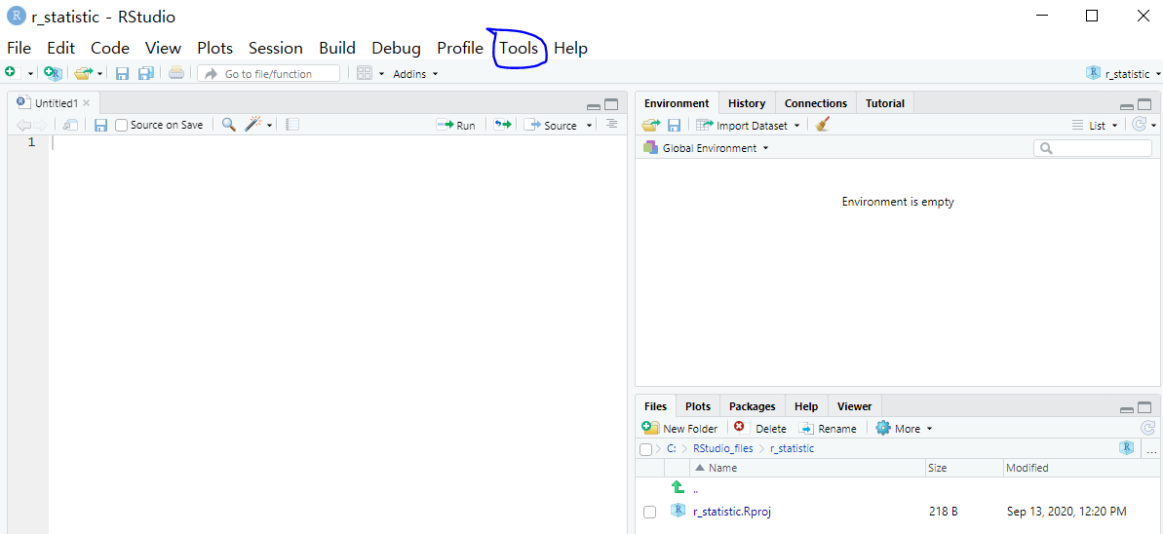The width and height of the screenshot is (1163, 534).
Task: Click the Print icon in main toolbar
Action: [175, 73]
